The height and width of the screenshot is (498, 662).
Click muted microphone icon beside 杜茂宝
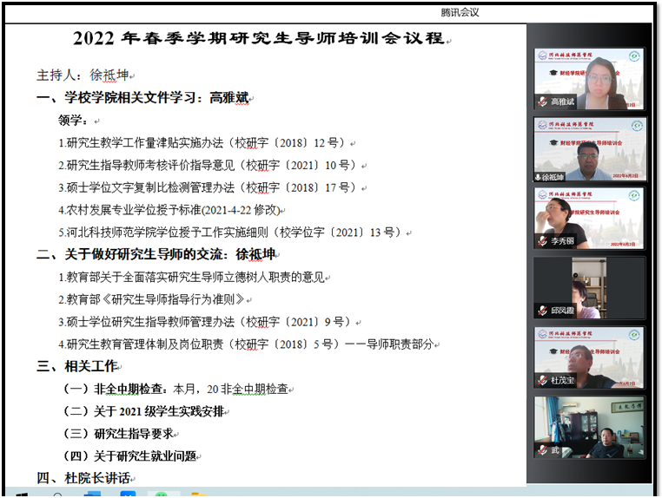click(x=541, y=380)
